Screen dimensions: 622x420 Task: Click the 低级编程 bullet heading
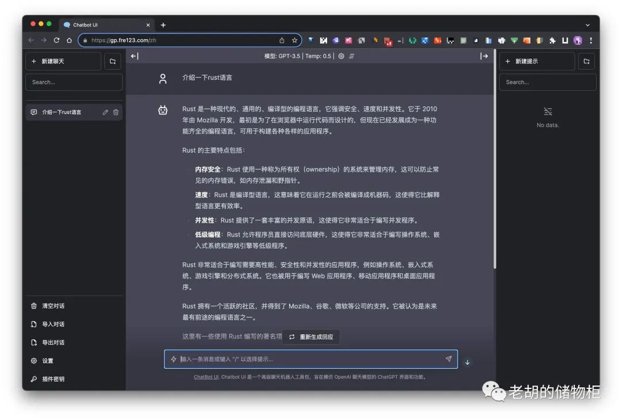pyautogui.click(x=207, y=235)
